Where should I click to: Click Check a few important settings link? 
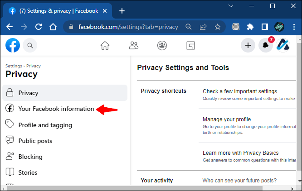[x=240, y=91]
